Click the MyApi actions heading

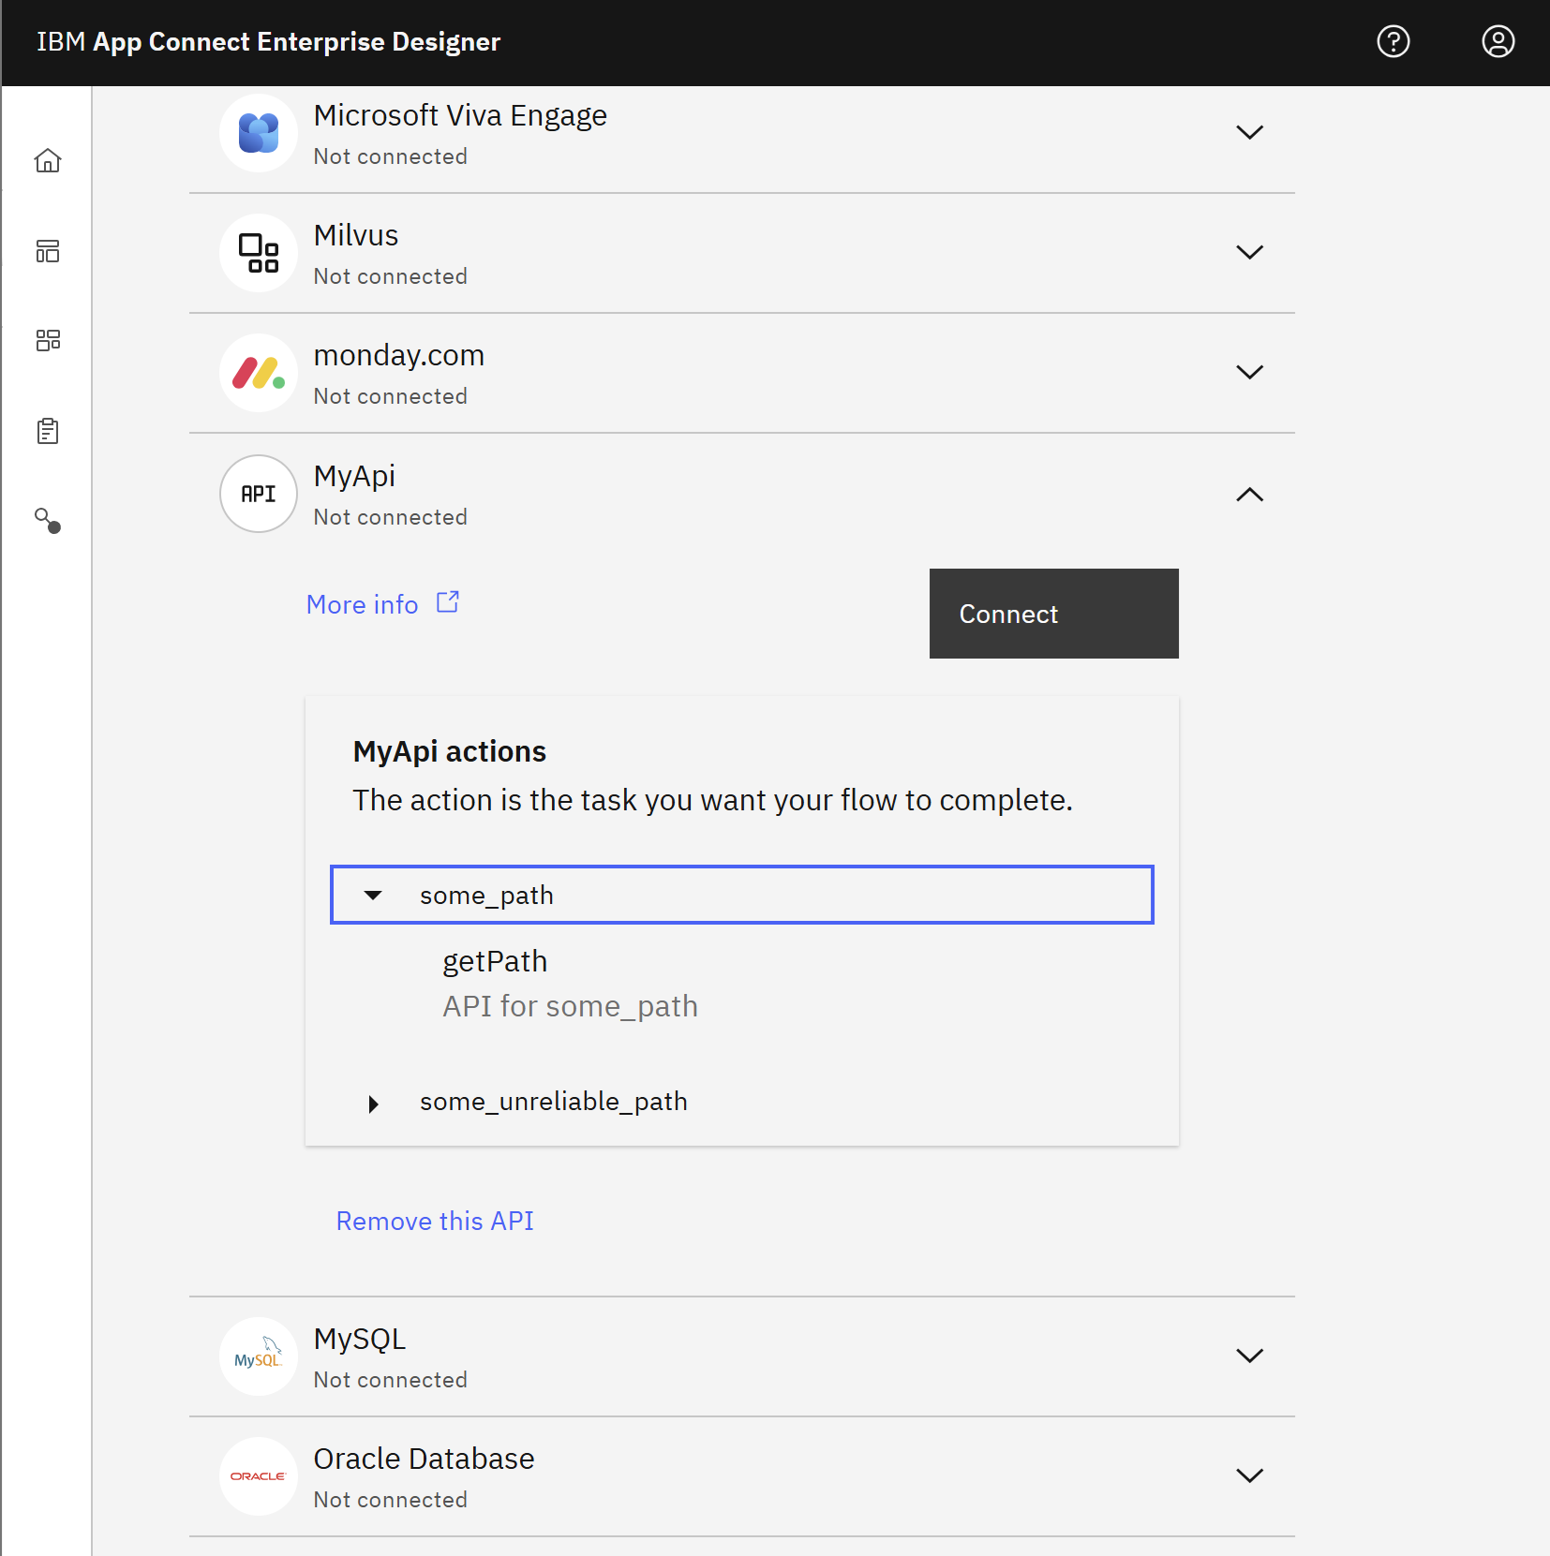pyautogui.click(x=450, y=751)
